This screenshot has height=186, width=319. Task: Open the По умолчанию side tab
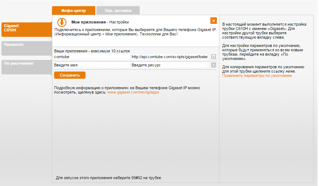(26, 64)
